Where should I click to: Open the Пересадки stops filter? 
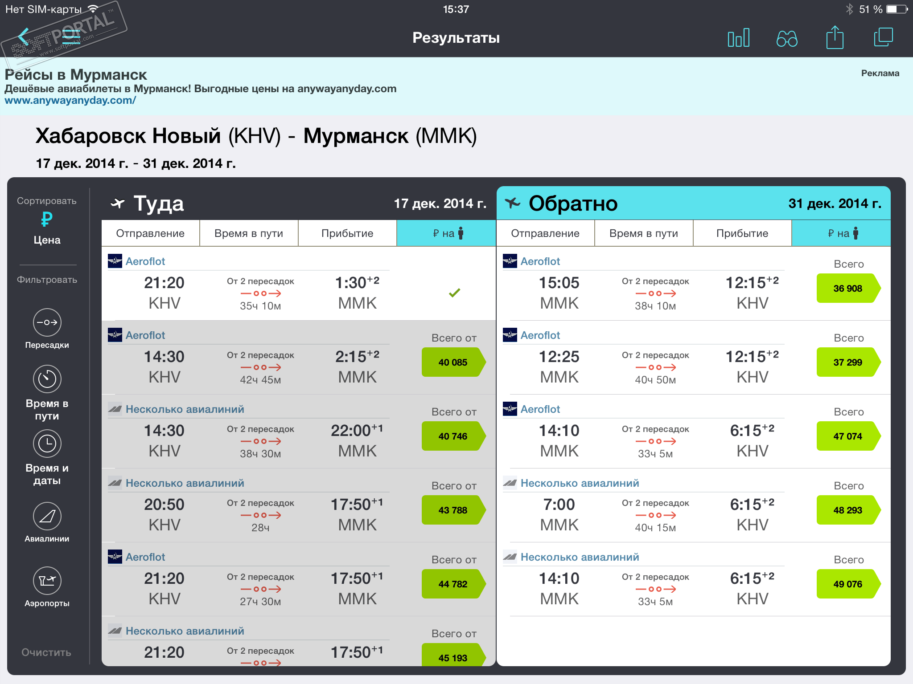tap(47, 322)
